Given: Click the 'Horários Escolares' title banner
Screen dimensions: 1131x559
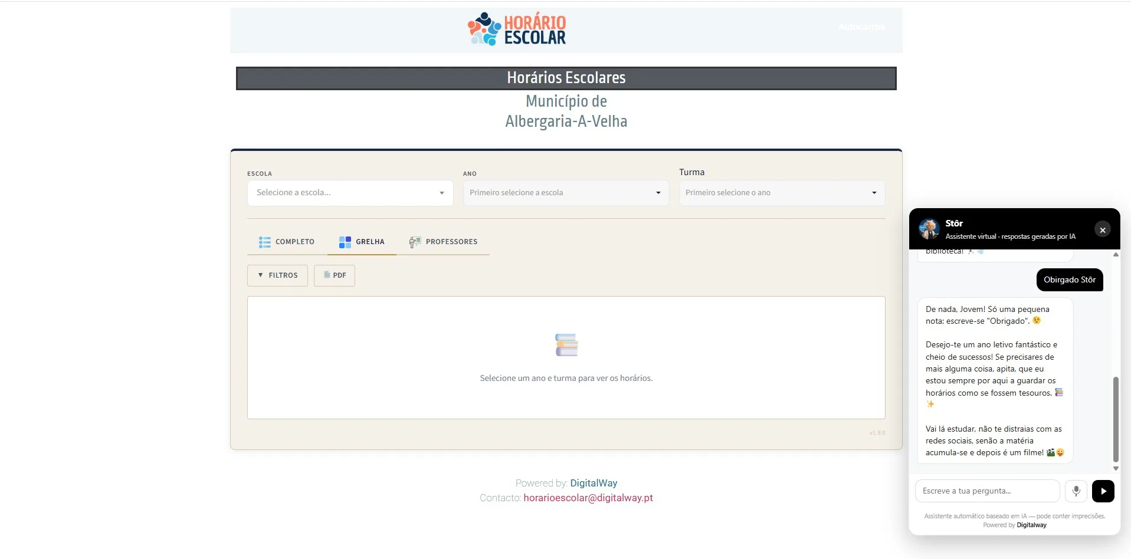Looking at the screenshot, I should click(x=566, y=78).
